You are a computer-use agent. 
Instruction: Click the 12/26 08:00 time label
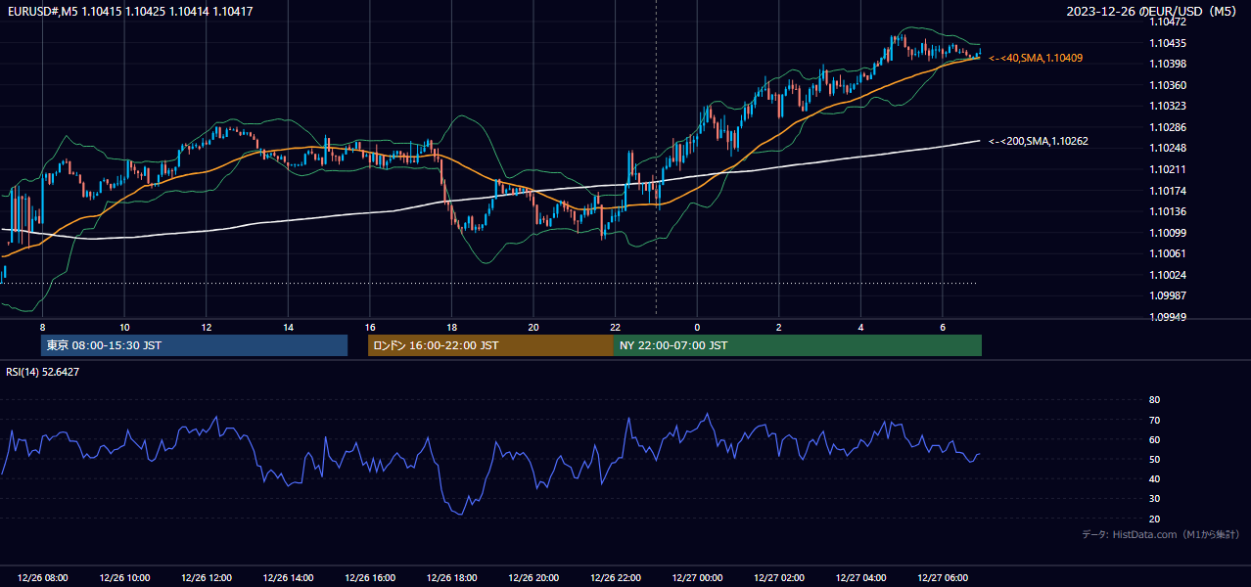[x=43, y=578]
